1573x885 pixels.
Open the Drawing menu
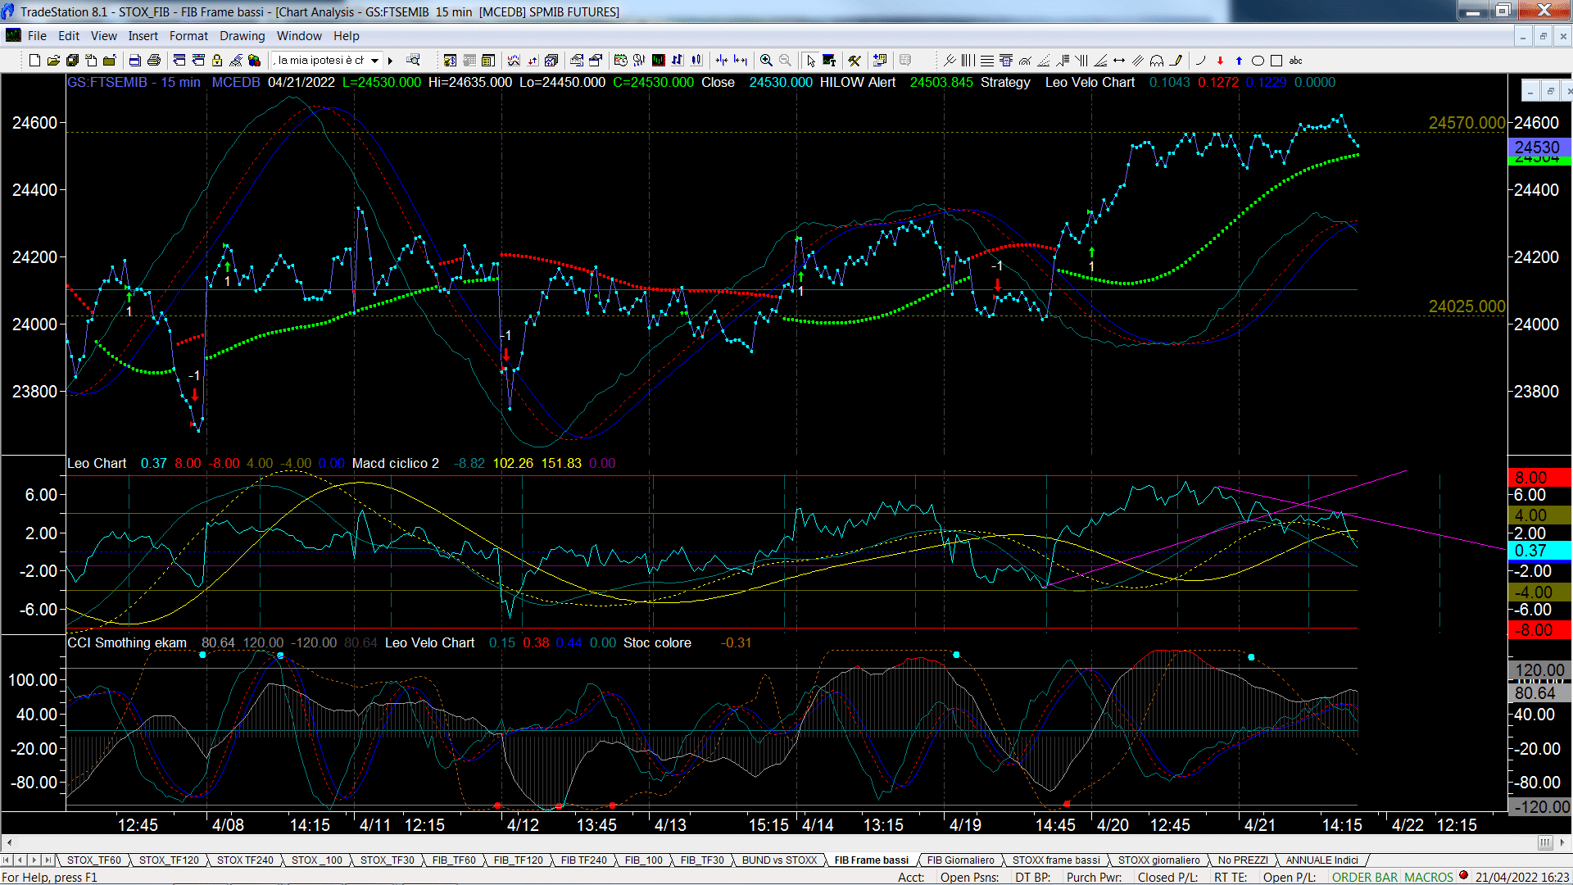243,36
